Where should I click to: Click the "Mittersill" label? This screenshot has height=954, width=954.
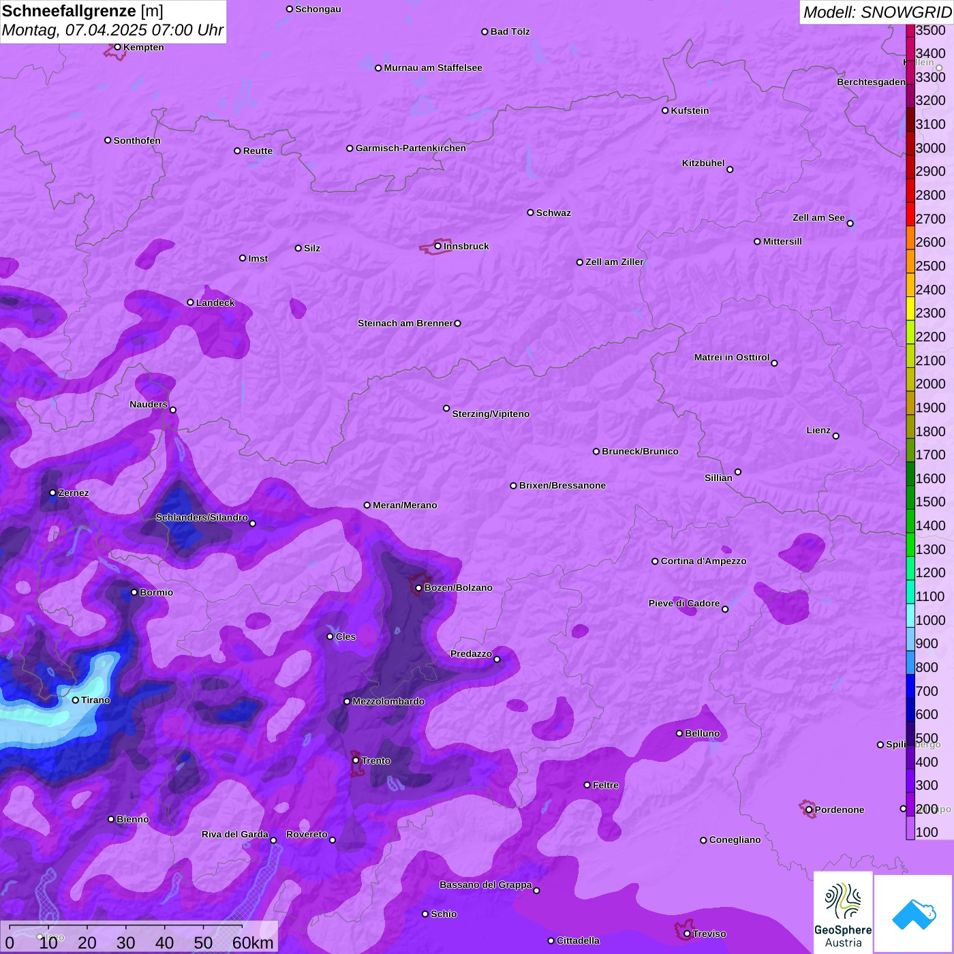[782, 241]
